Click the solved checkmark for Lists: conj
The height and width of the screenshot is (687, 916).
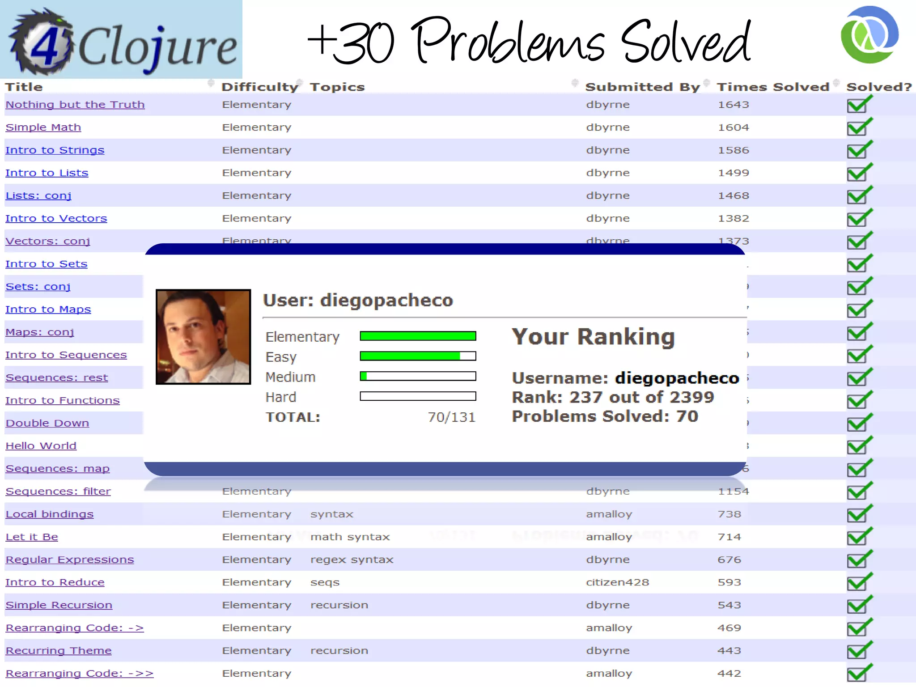pos(860,195)
